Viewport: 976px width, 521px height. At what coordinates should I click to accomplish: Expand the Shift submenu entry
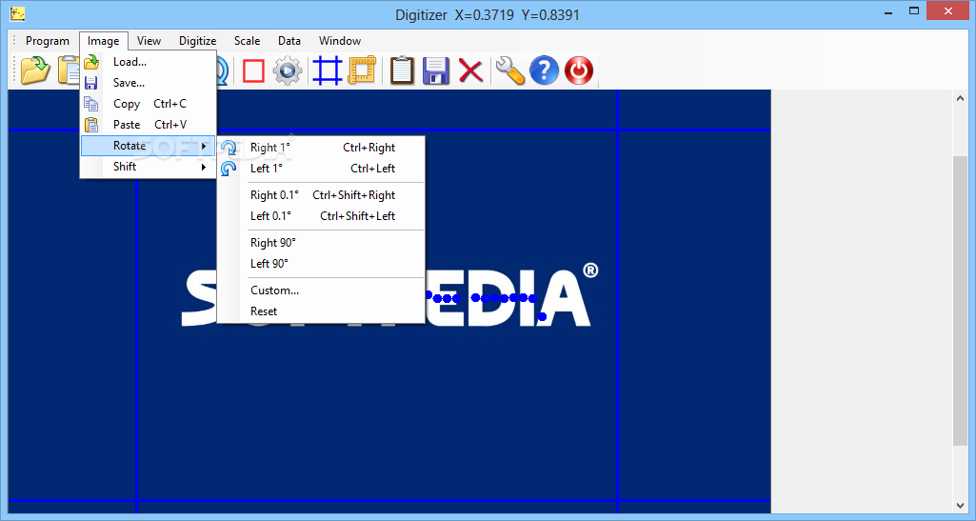click(x=149, y=166)
